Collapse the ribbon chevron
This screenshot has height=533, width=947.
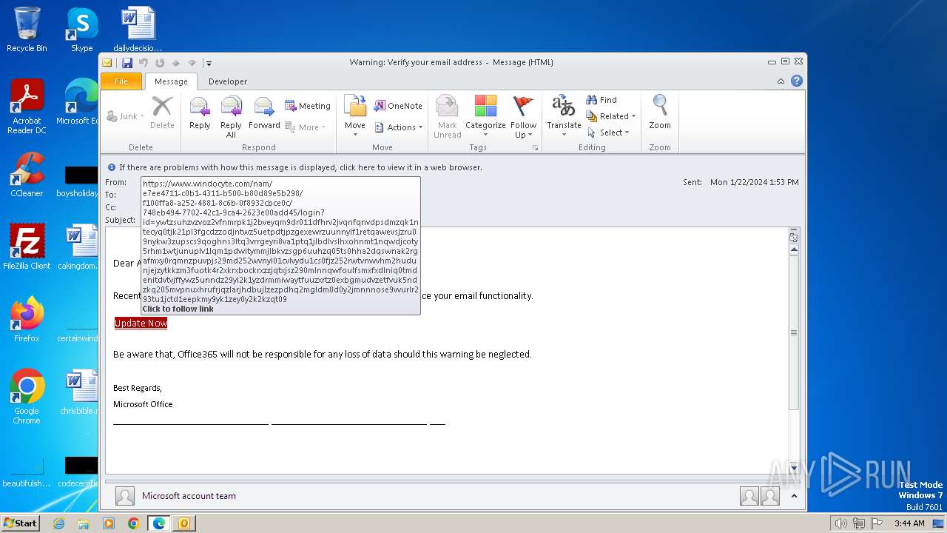(781, 81)
